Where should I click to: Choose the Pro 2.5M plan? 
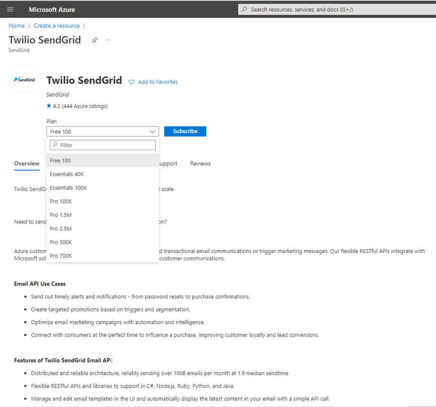tap(103, 229)
